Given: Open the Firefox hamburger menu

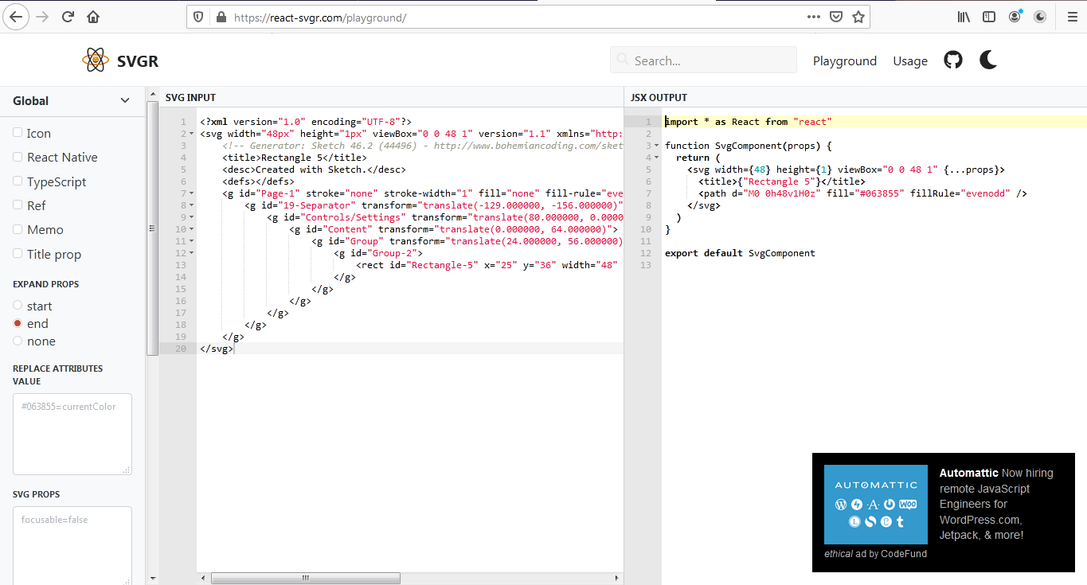Looking at the screenshot, I should coord(1072,17).
